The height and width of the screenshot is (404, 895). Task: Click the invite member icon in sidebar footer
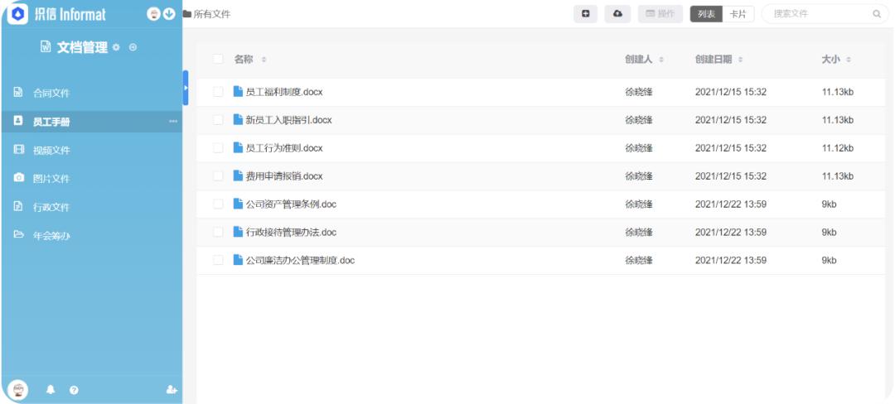(172, 389)
